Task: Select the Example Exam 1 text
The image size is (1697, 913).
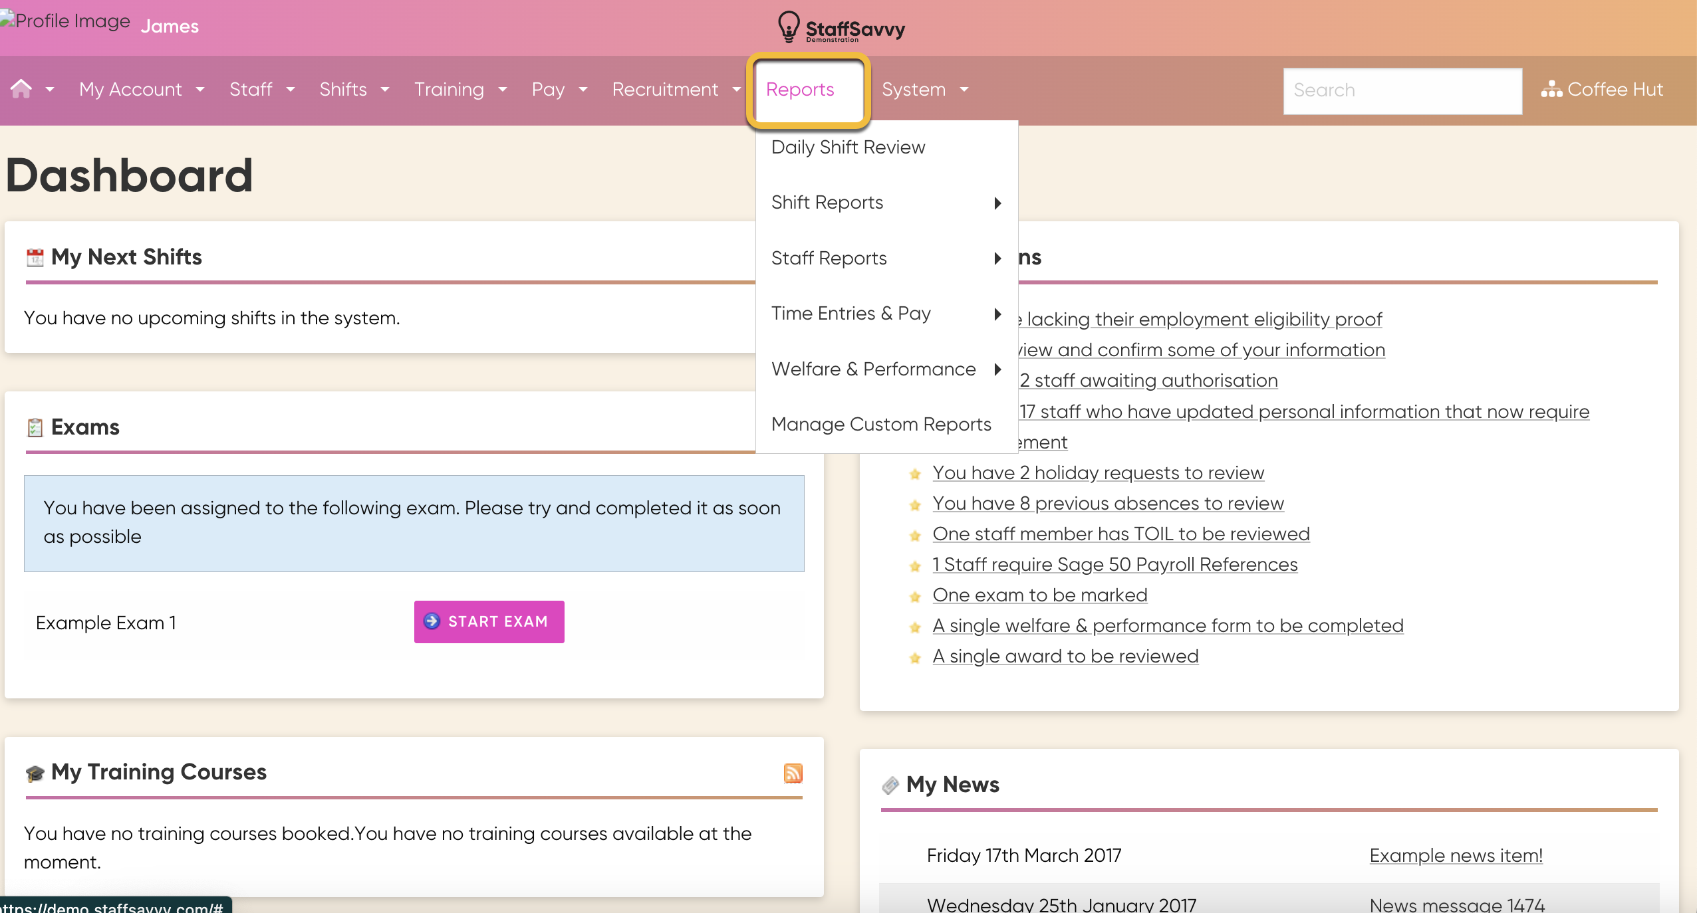Action: click(x=106, y=623)
